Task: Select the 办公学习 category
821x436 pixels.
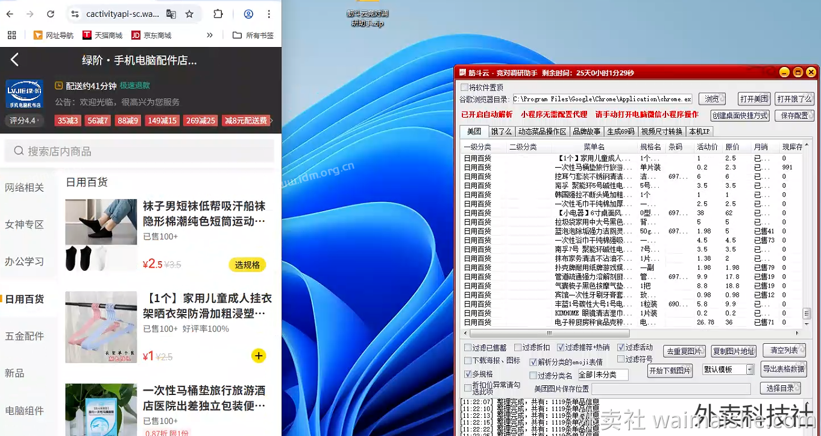Action: [x=25, y=261]
